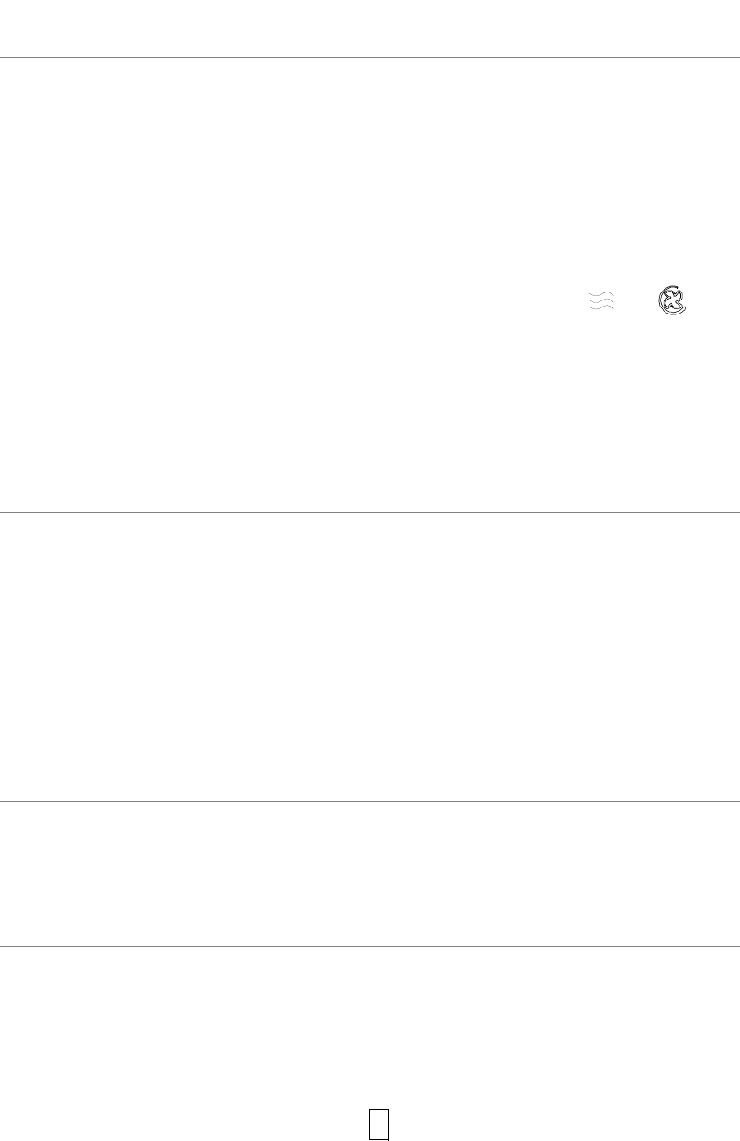Click the lowest horizontal divider line
The height and width of the screenshot is (1141, 740).
coord(370,946)
